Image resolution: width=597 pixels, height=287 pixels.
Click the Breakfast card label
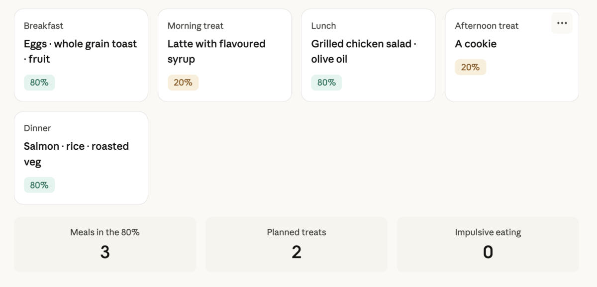click(44, 26)
